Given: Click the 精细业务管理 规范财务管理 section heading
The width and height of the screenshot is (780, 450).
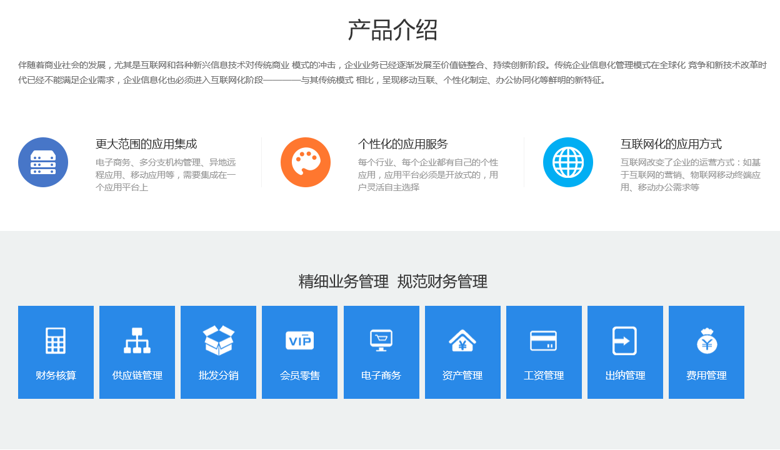Looking at the screenshot, I should [392, 281].
